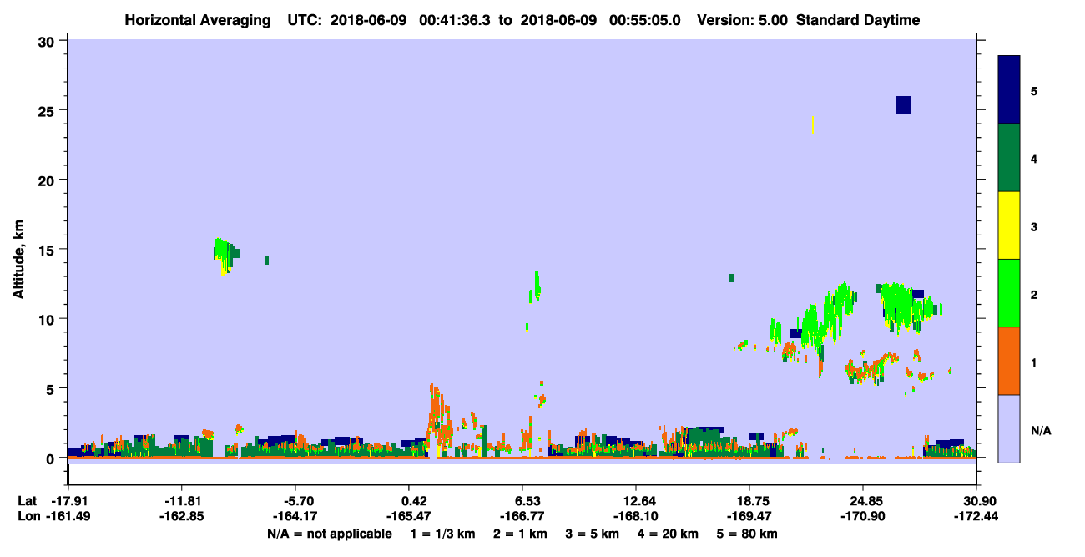Click the start UTC time '00:41:36.3'
The height and width of the screenshot is (557, 1085).
pos(455,20)
